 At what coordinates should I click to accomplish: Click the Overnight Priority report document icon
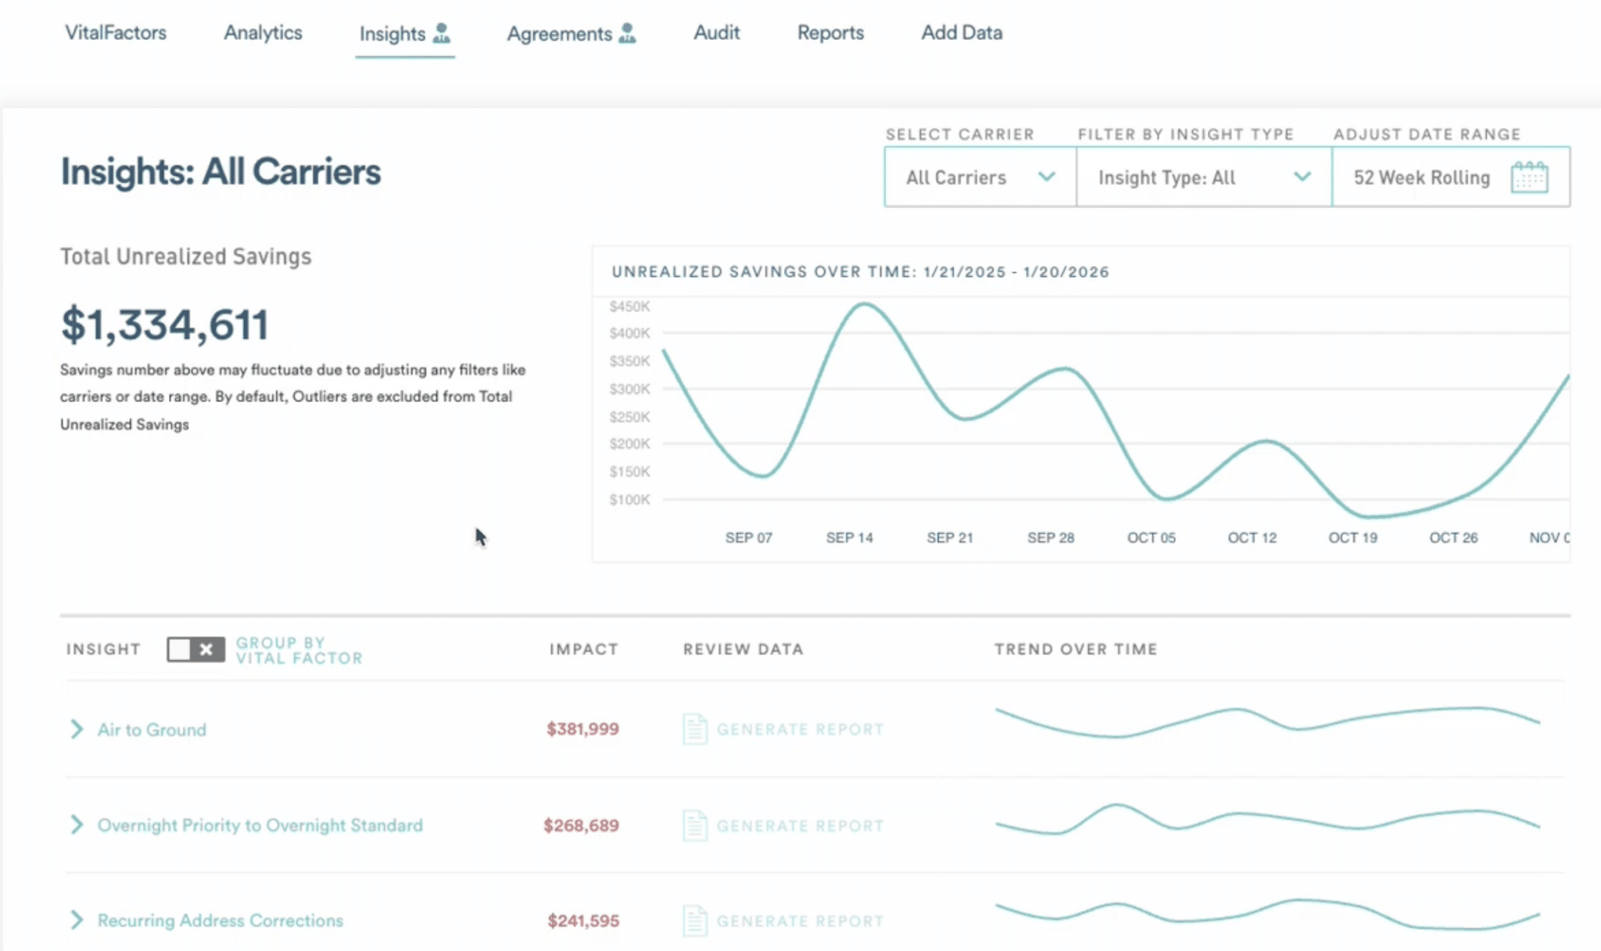(x=694, y=825)
